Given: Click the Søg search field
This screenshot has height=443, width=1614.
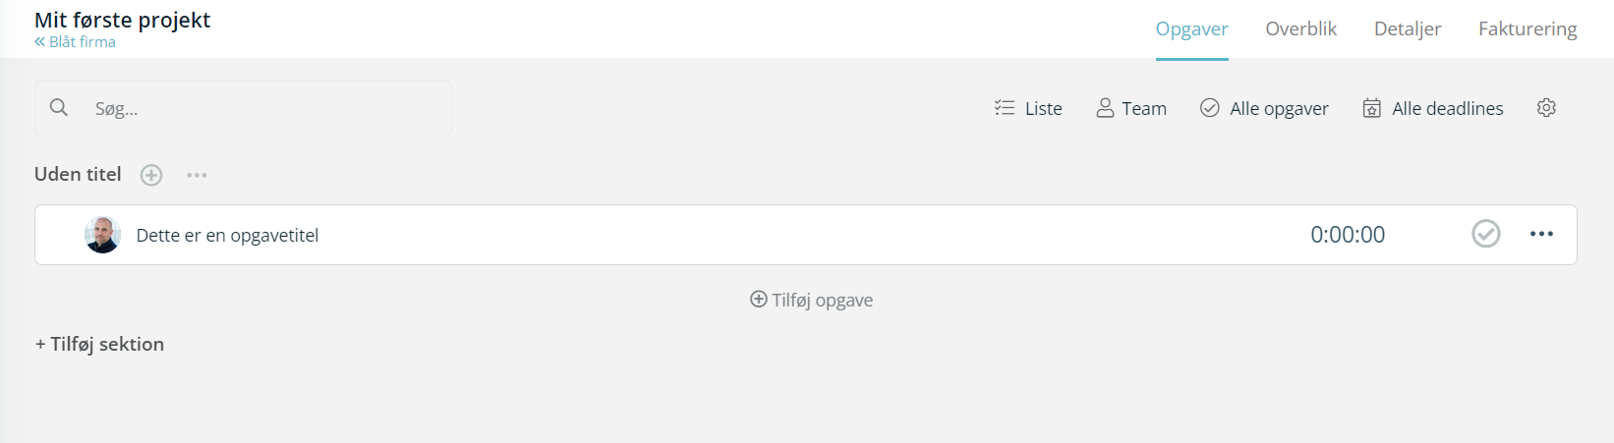Looking at the screenshot, I should (243, 108).
